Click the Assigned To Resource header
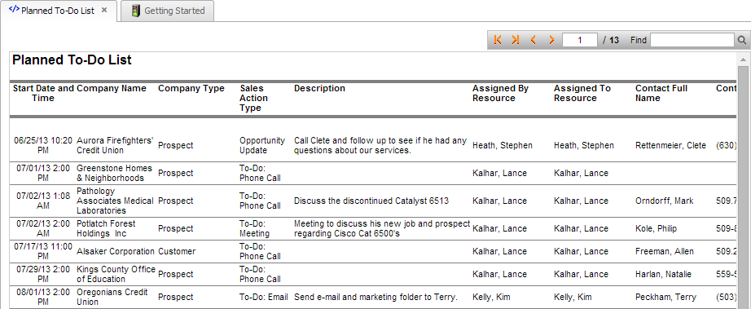This screenshot has width=751, height=309. pos(582,93)
